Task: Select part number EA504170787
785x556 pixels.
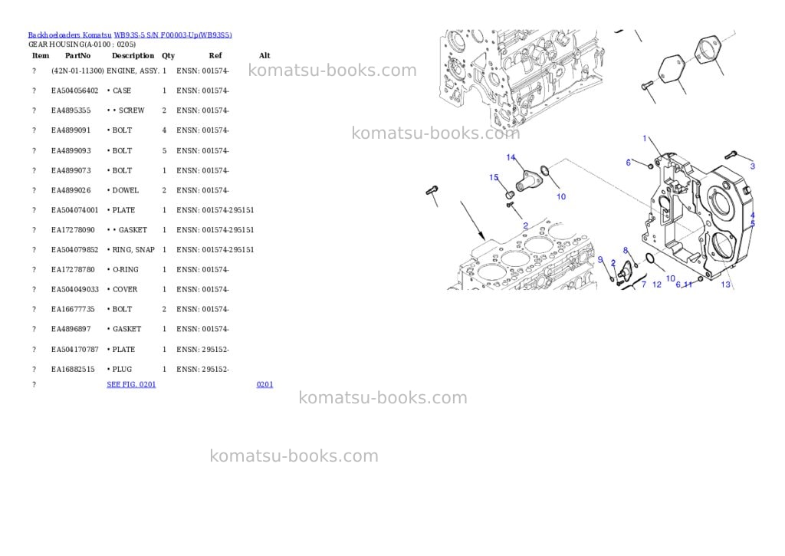Action: (74, 349)
